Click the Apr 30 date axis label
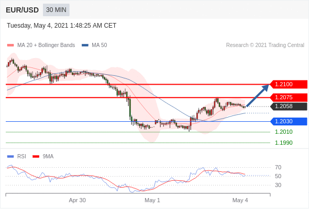309x209 pixels. (x=78, y=200)
